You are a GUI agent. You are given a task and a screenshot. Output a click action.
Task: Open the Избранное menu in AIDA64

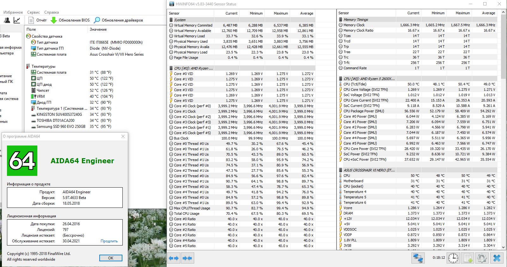click(13, 12)
